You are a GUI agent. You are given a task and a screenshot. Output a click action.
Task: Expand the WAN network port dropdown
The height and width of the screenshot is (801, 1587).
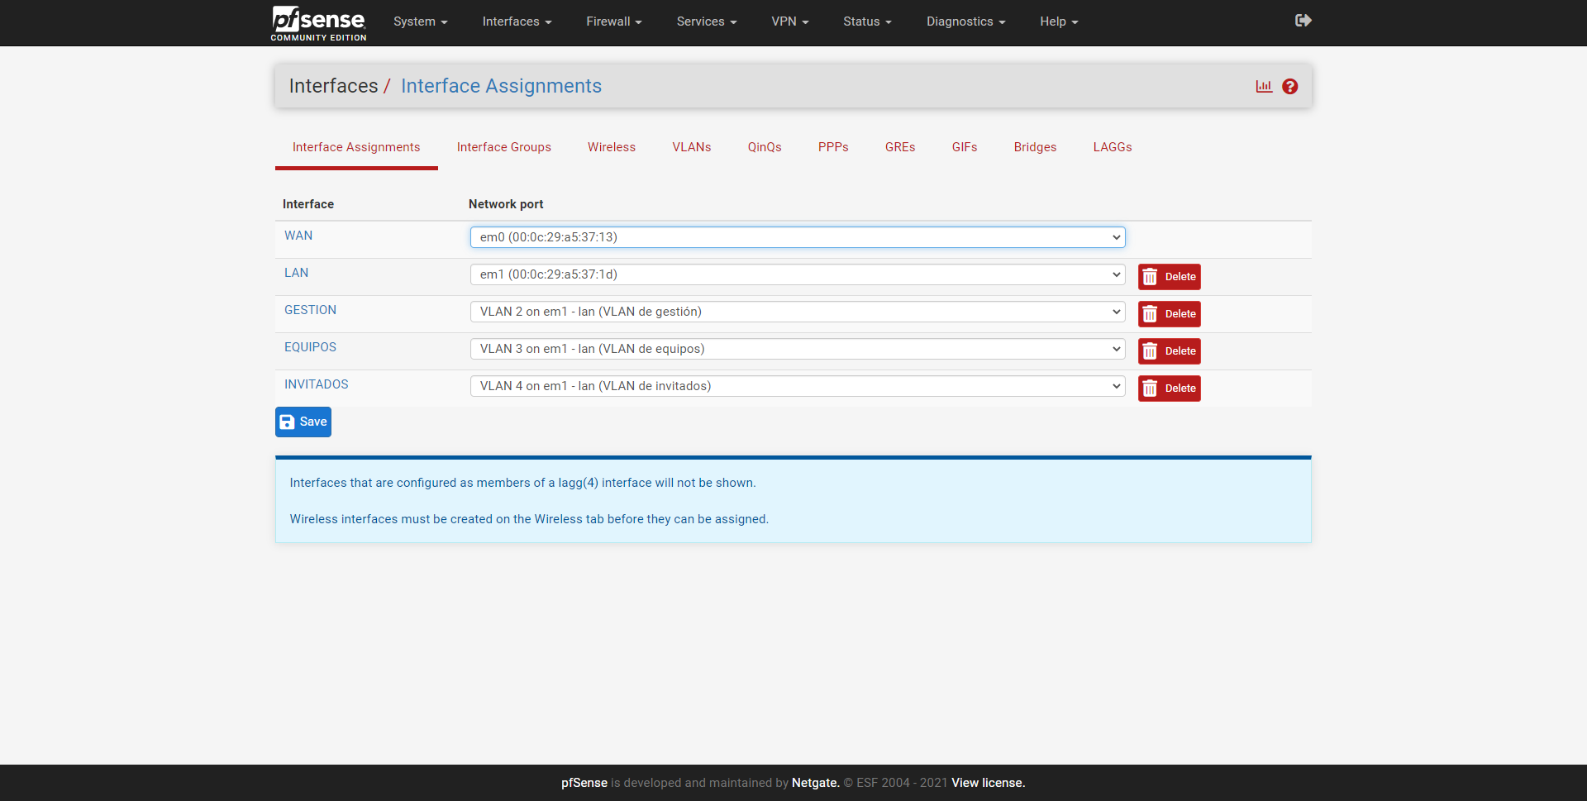(798, 237)
